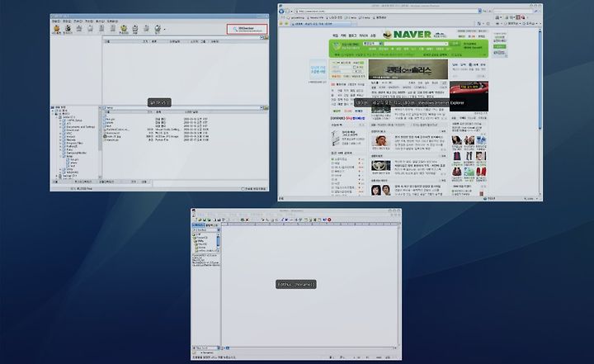Select the first sidebar tab in EditPlus

click(199, 225)
